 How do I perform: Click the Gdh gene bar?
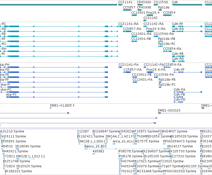coord(187,5)
